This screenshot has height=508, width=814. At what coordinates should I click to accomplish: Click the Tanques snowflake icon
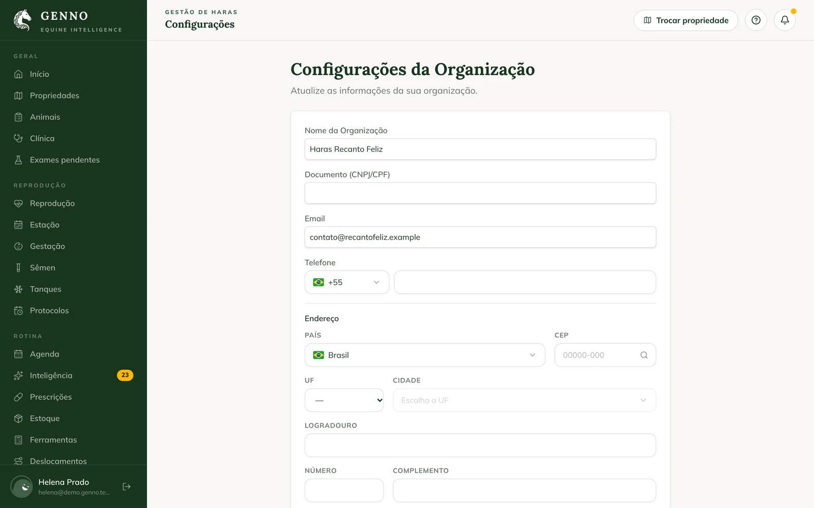[18, 289]
